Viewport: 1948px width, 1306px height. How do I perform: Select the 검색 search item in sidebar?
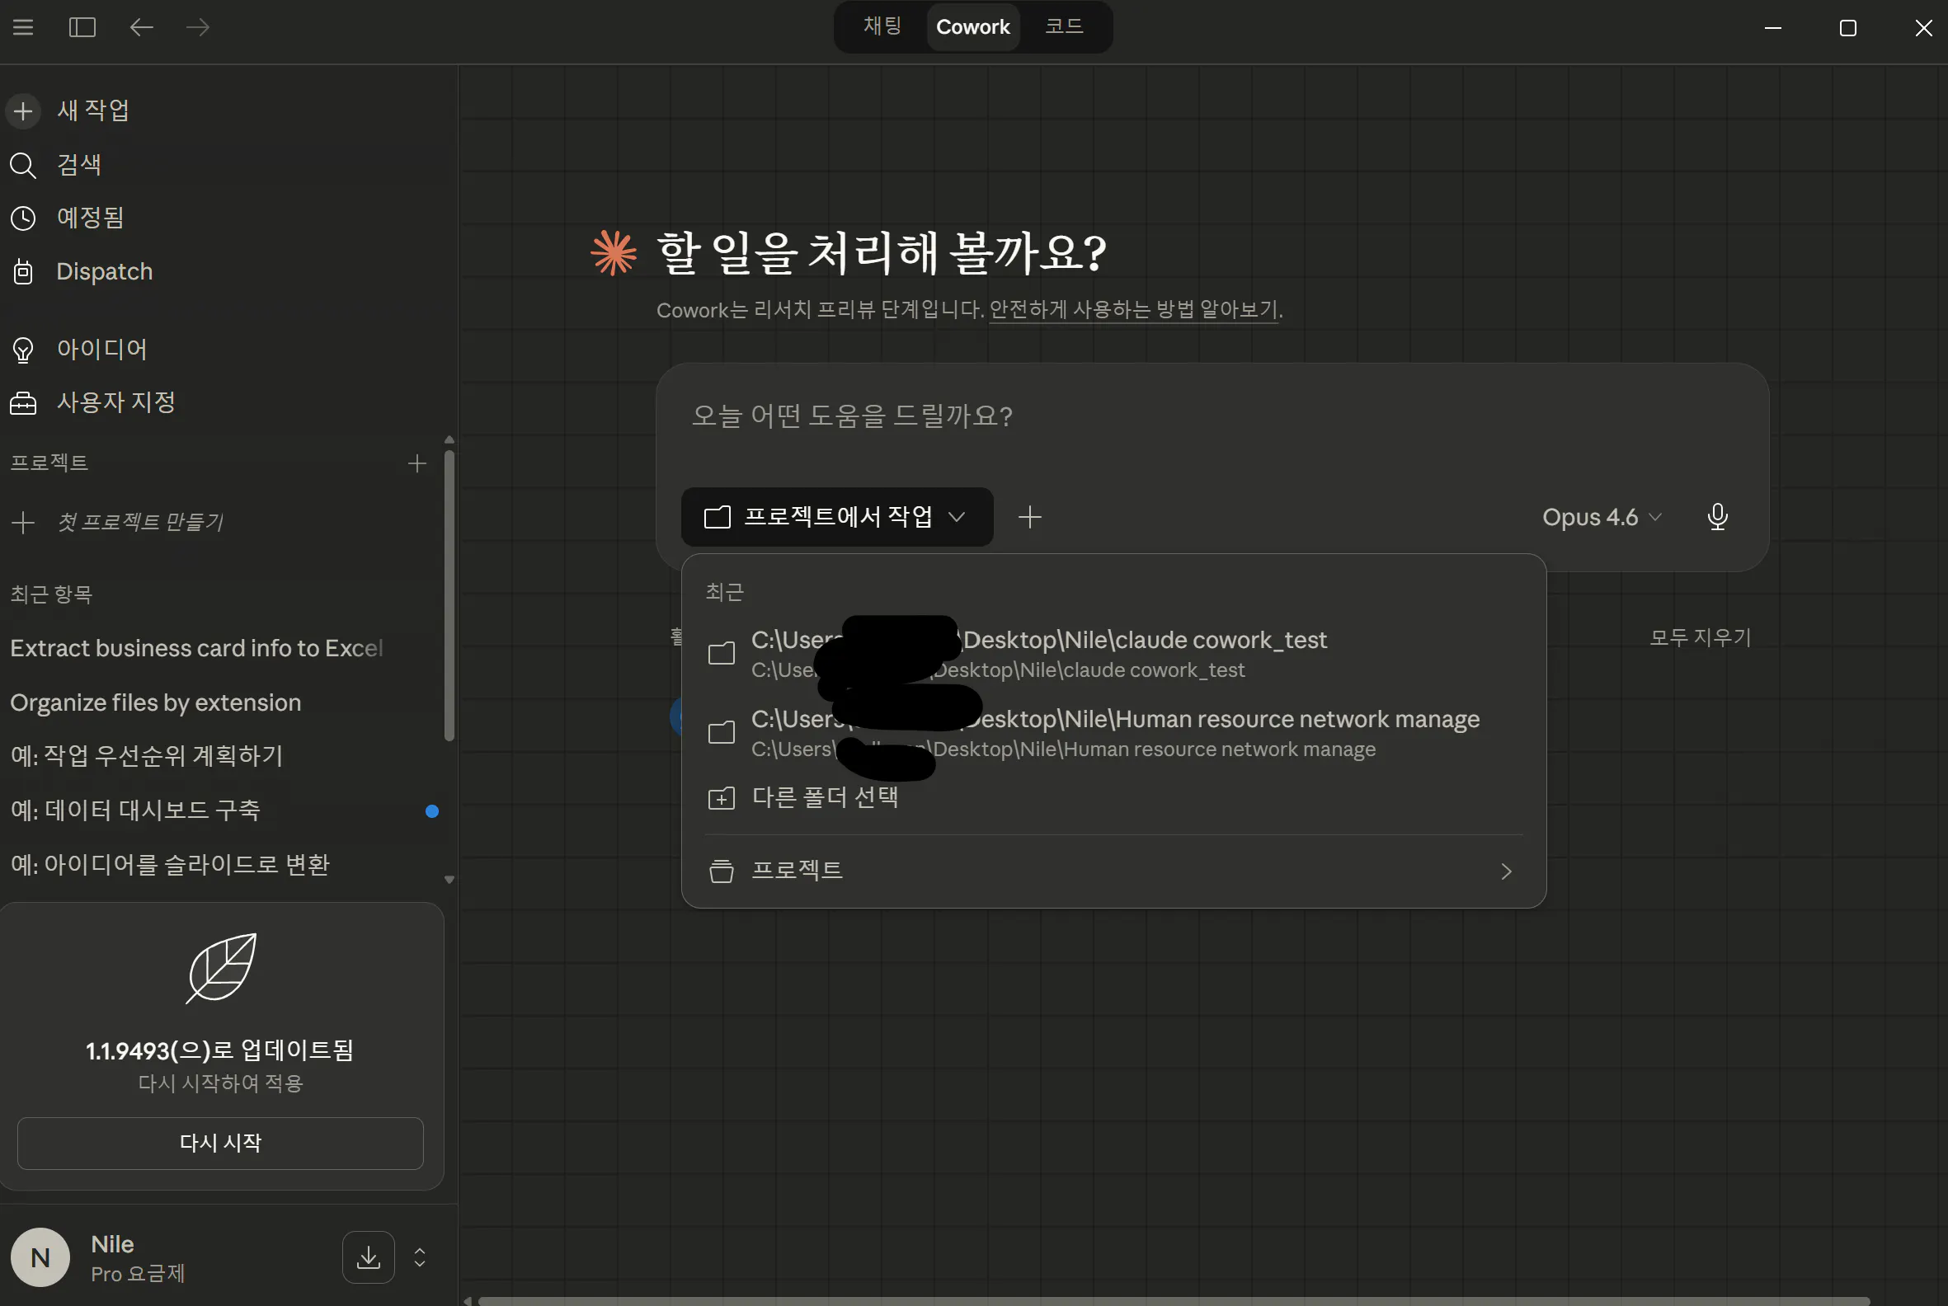pos(79,165)
